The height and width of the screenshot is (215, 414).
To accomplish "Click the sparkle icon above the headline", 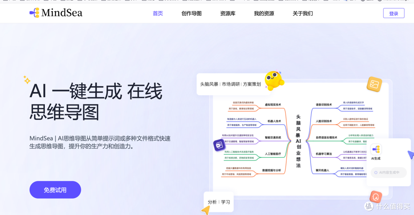I will coord(27,80).
